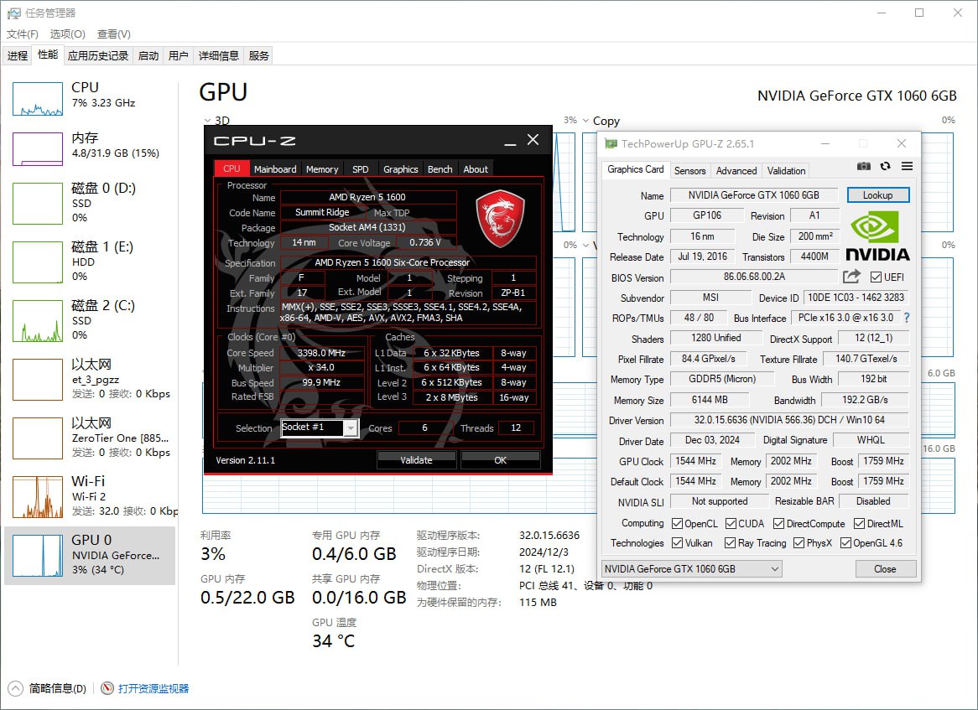Click the save icon beside BIOS Version
Viewport: 978px width, 710px height.
(851, 277)
